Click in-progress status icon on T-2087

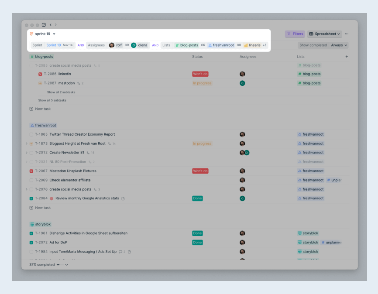pyautogui.click(x=40, y=83)
